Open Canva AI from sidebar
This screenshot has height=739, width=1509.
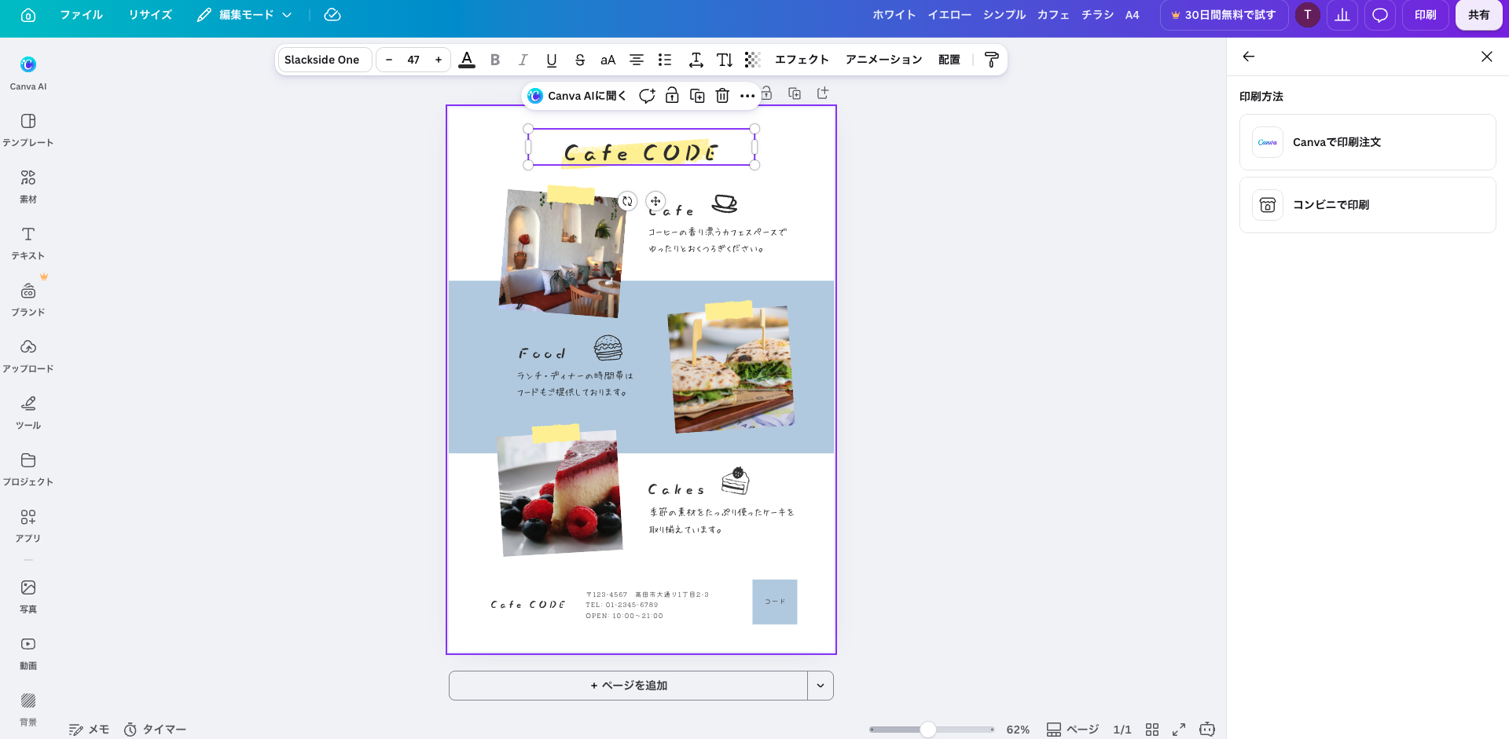click(28, 73)
